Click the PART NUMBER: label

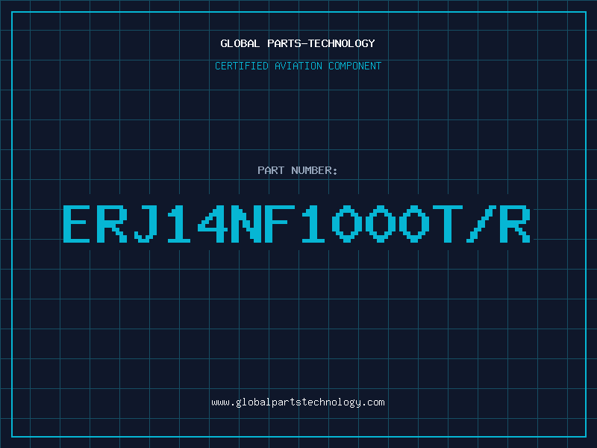[x=298, y=170]
